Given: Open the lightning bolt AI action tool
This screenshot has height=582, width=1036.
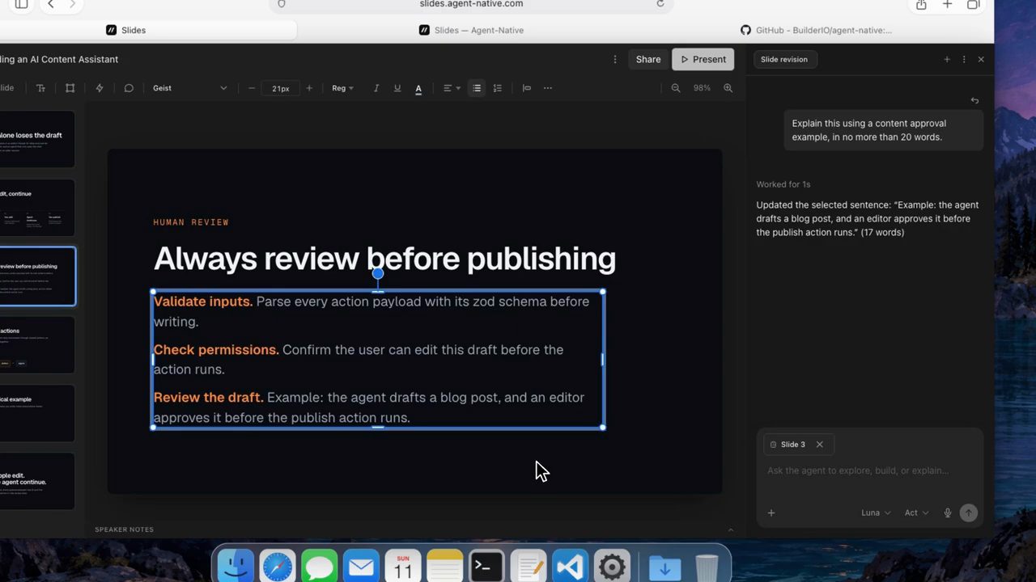Looking at the screenshot, I should (100, 88).
